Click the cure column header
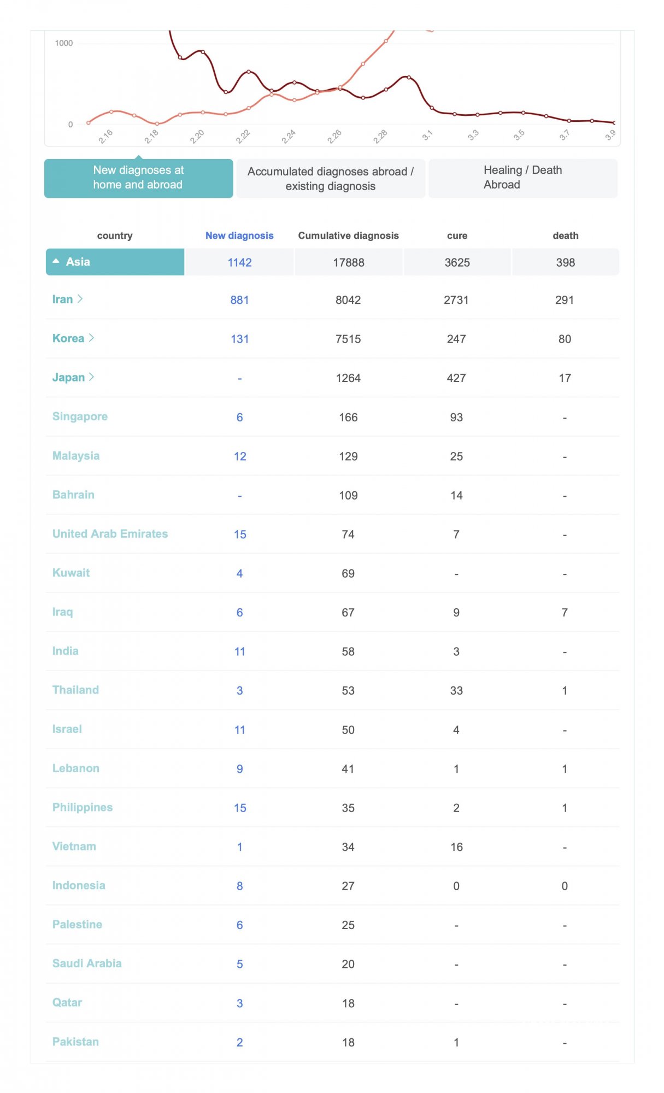This screenshot has width=664, height=1093. [x=457, y=236]
